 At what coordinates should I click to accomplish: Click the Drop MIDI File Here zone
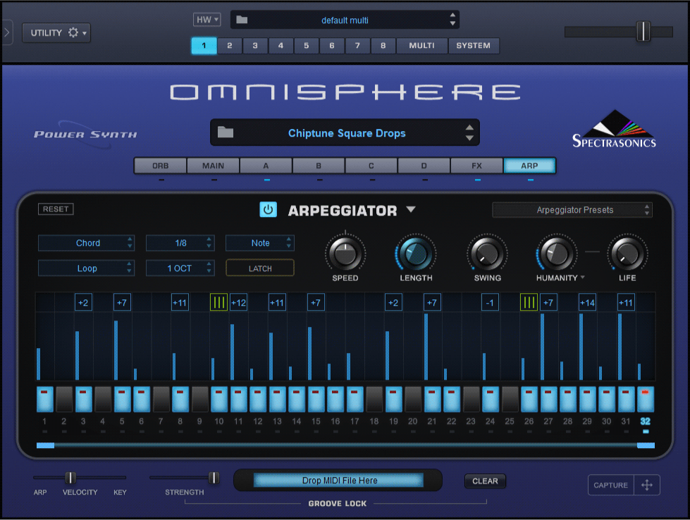click(x=338, y=480)
